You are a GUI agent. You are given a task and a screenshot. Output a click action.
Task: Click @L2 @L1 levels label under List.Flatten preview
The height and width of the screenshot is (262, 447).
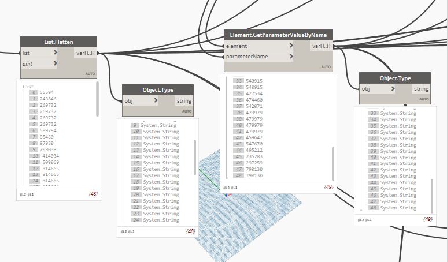click(x=27, y=194)
